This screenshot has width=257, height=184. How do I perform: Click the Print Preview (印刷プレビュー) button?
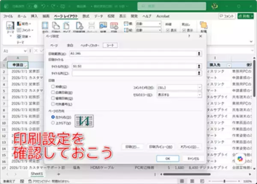[161, 147]
